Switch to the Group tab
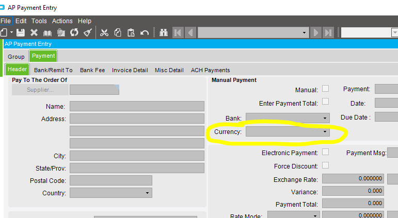398x218 pixels. pos(16,57)
